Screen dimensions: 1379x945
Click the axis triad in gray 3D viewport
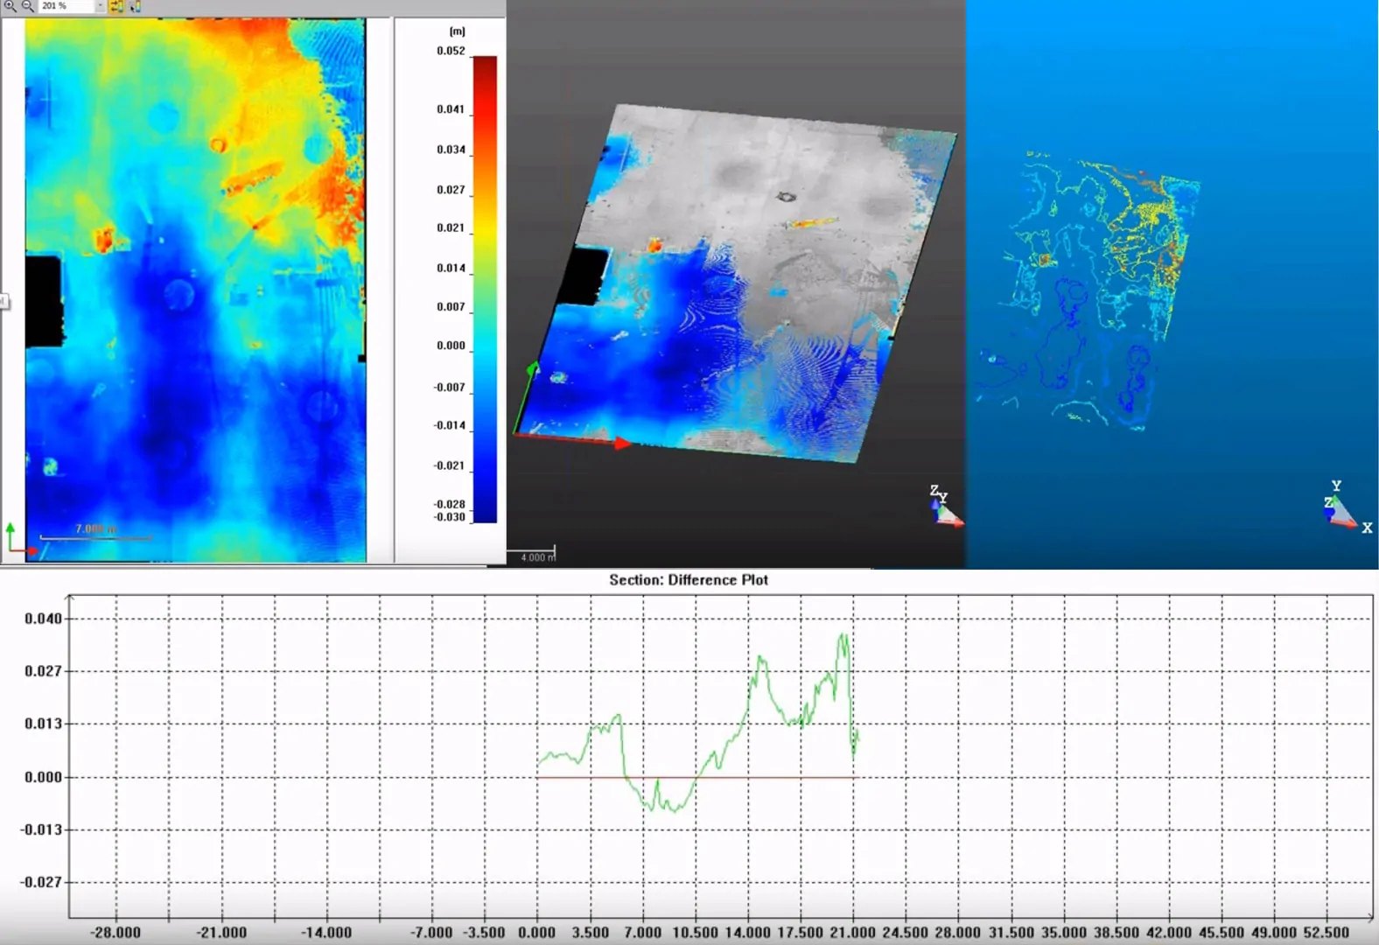coord(944,507)
